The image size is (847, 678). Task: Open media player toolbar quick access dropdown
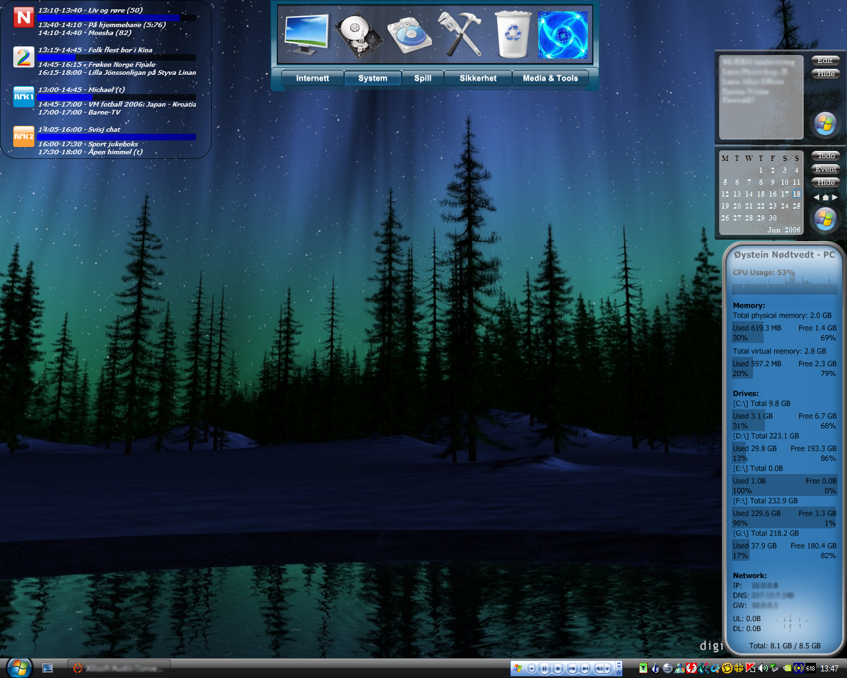(531, 669)
